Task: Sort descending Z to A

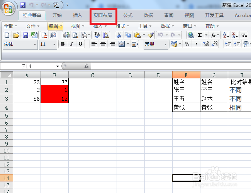Action: coord(235,35)
